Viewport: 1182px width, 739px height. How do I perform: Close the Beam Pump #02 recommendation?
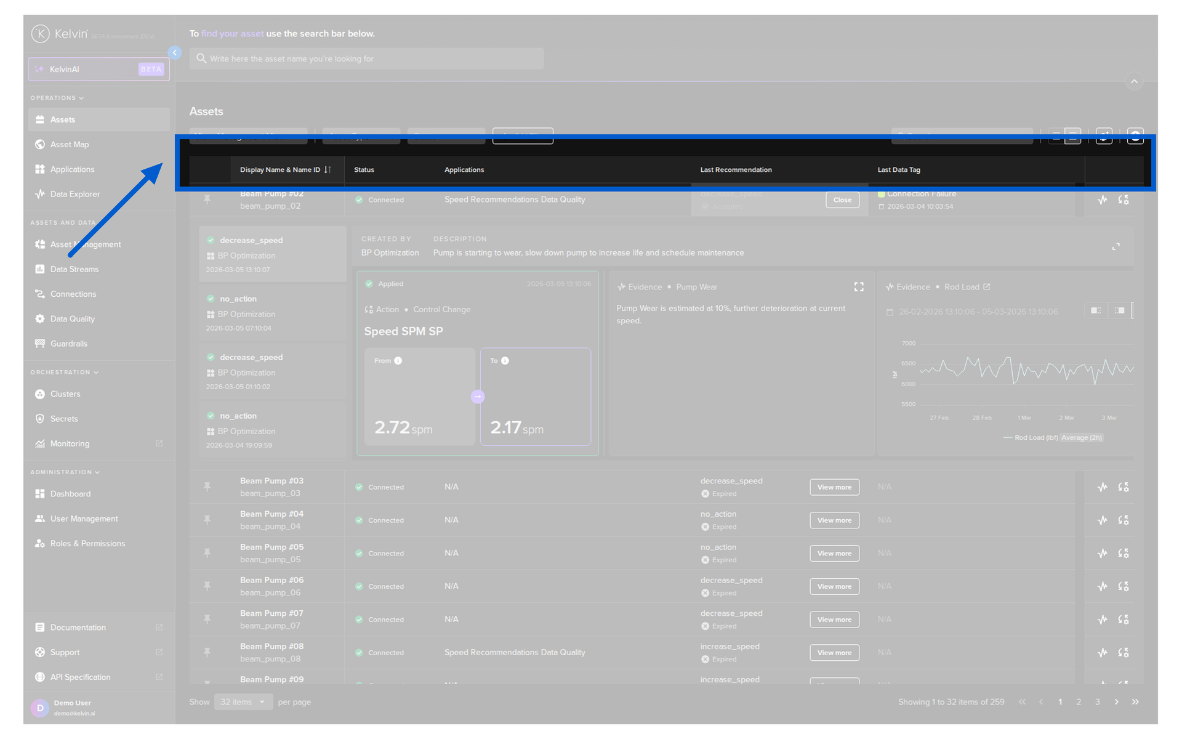click(842, 200)
